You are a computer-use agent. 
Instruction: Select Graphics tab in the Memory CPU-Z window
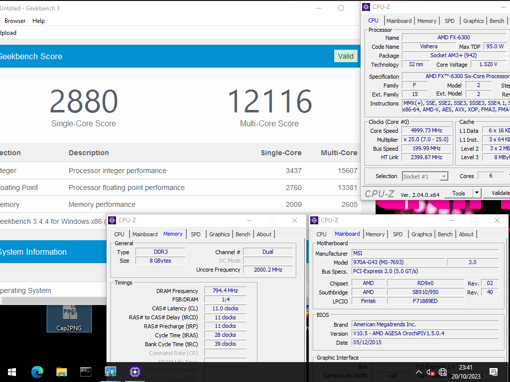(219, 234)
